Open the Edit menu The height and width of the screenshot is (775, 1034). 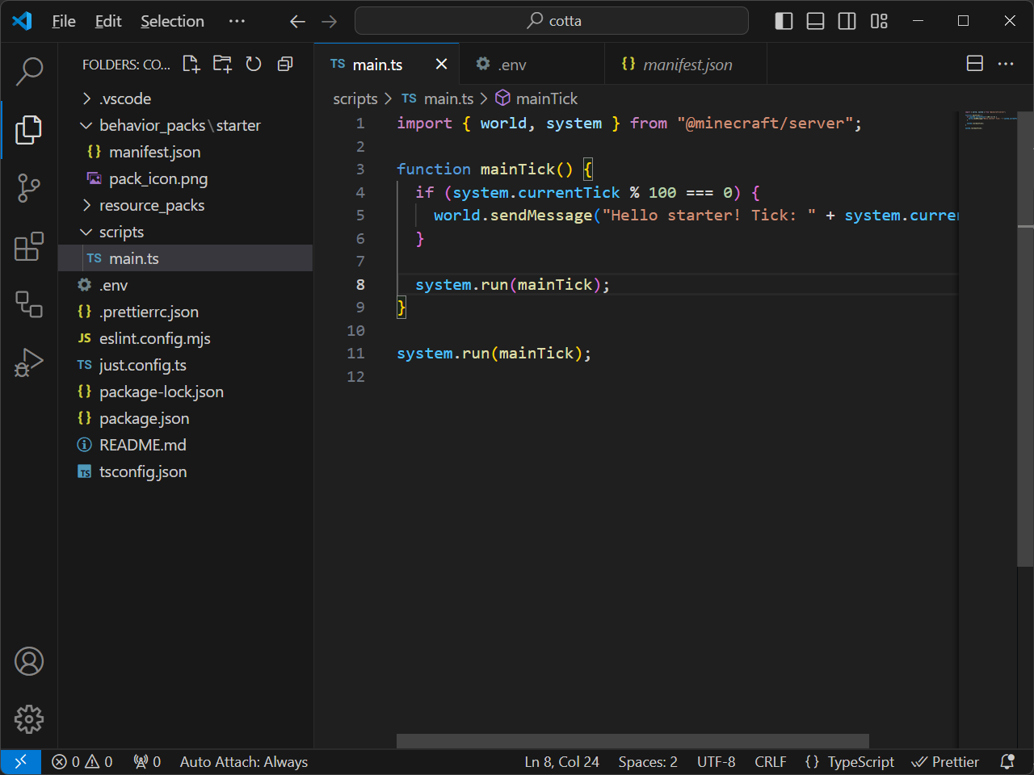[107, 21]
